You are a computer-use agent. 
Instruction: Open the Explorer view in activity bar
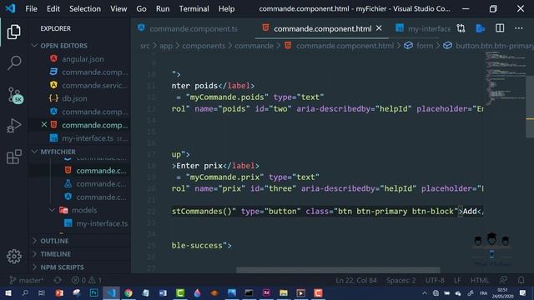13,32
